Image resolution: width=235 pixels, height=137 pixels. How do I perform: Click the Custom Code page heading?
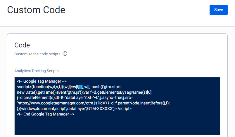36,10
